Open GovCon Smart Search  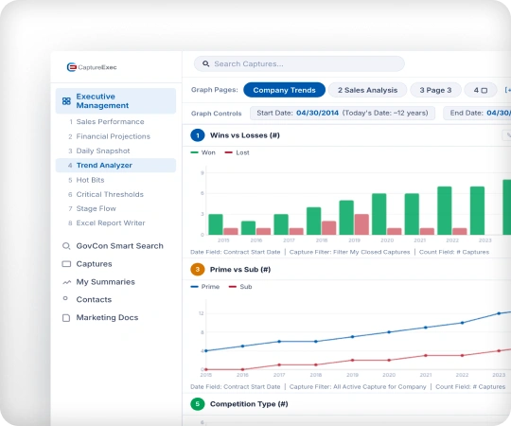coord(119,246)
